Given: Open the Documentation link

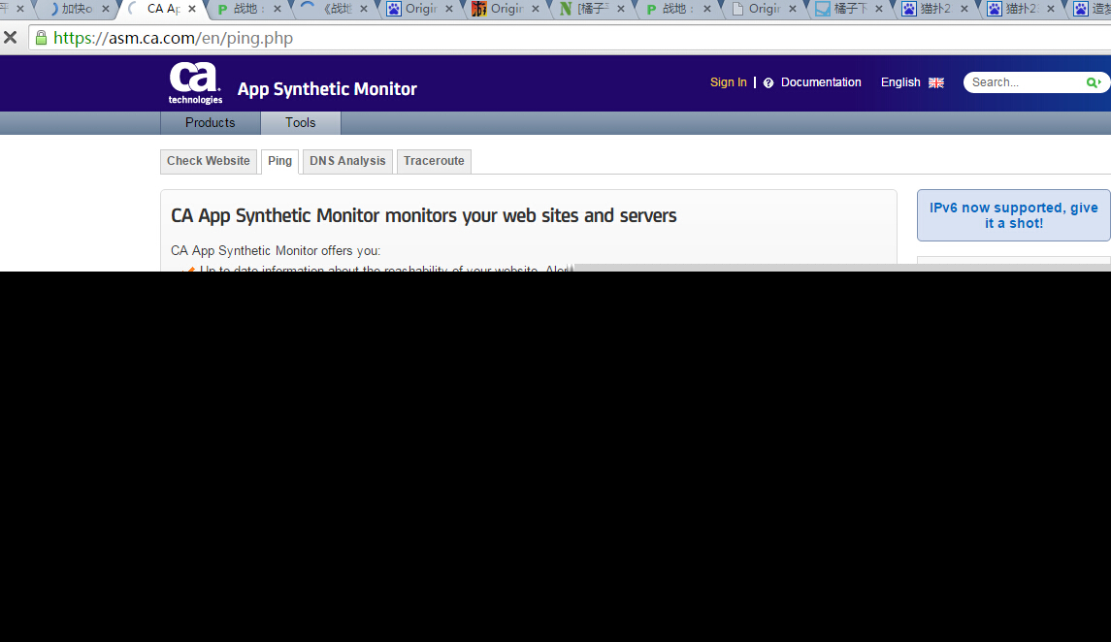Looking at the screenshot, I should 821,82.
